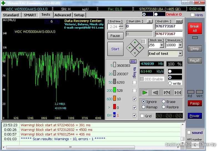Select the random seek scan icon
Image resolution: width=222 pixels, height=151 pixels.
[x=167, y=93]
